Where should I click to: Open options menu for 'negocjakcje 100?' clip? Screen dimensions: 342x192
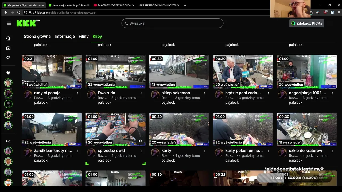point(332,93)
